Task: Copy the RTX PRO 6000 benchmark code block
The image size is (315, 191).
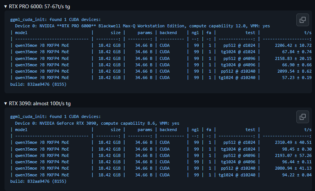Action: [x=303, y=20]
